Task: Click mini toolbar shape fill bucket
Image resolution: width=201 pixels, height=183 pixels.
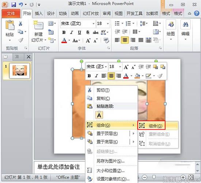Action: 137,76
